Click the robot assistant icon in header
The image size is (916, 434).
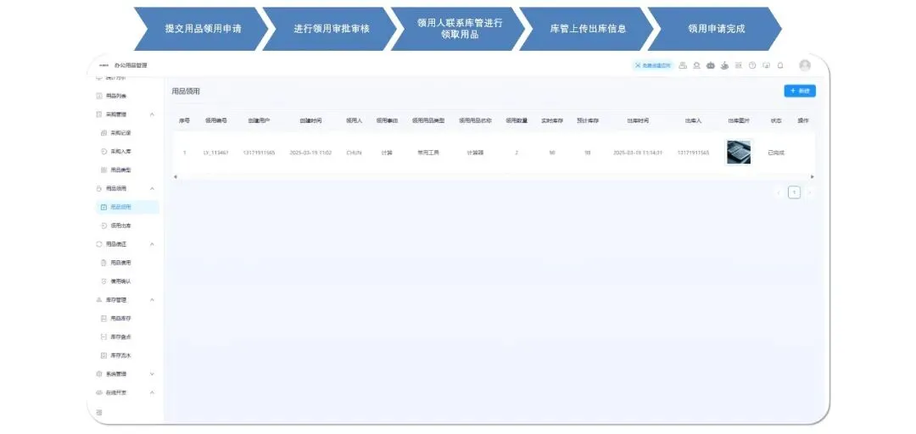point(711,65)
